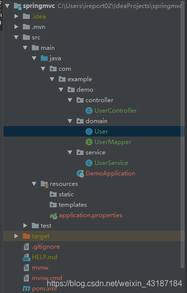The height and width of the screenshot is (293, 187).
Task: Collapse the main folder arrow
Action: [x=25, y=48]
